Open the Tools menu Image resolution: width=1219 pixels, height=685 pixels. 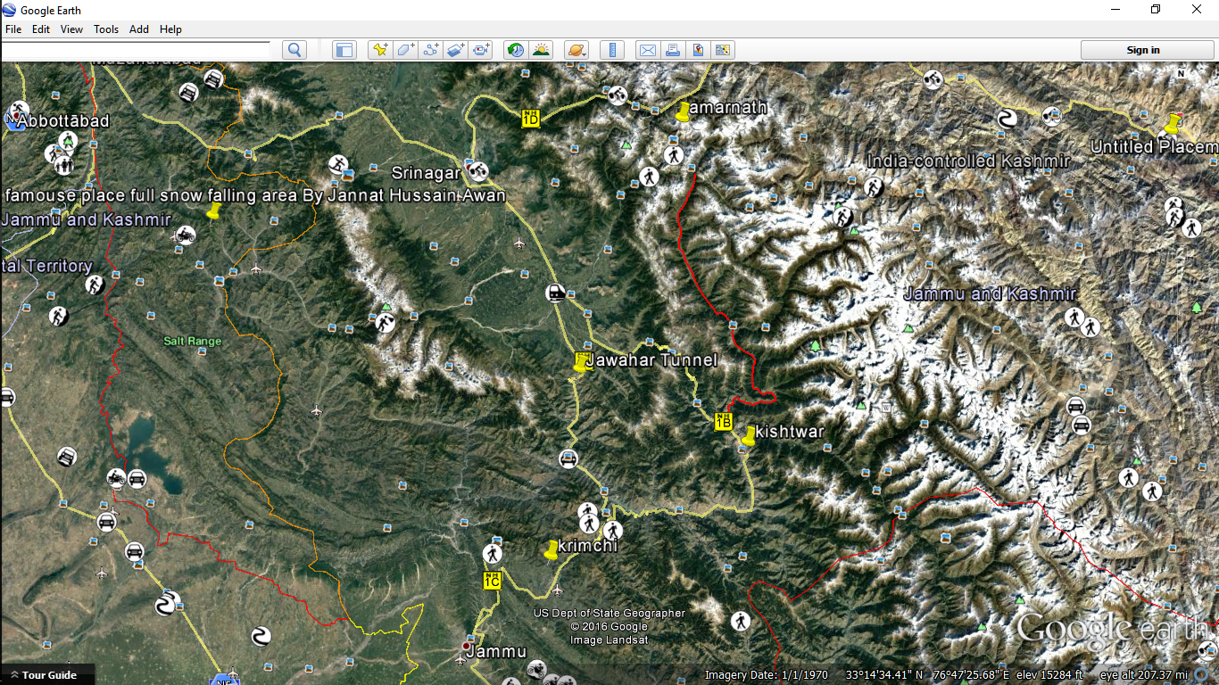[x=106, y=29]
